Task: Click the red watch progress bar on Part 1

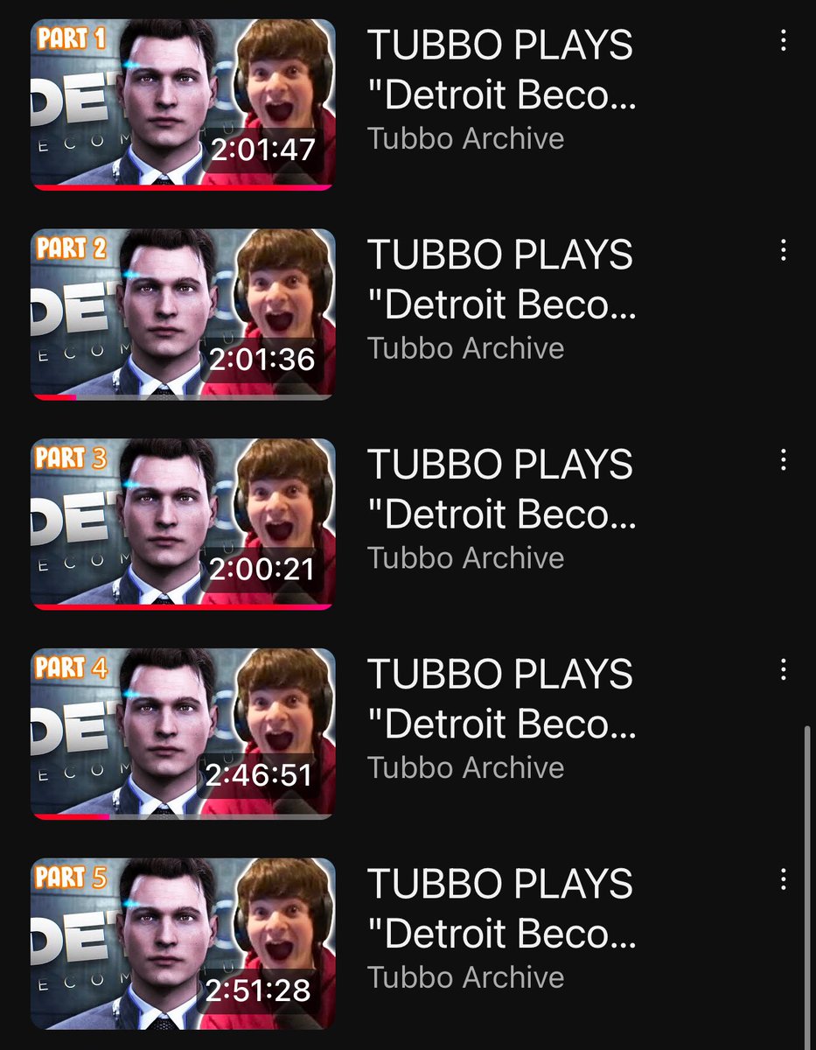Action: click(183, 187)
